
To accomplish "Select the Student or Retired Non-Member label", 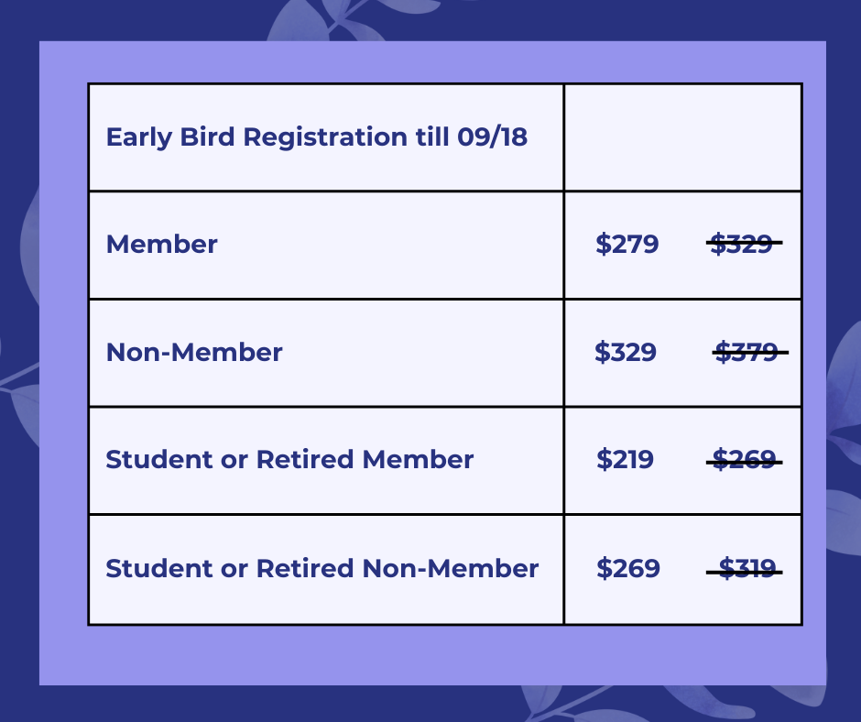I will 322,568.
